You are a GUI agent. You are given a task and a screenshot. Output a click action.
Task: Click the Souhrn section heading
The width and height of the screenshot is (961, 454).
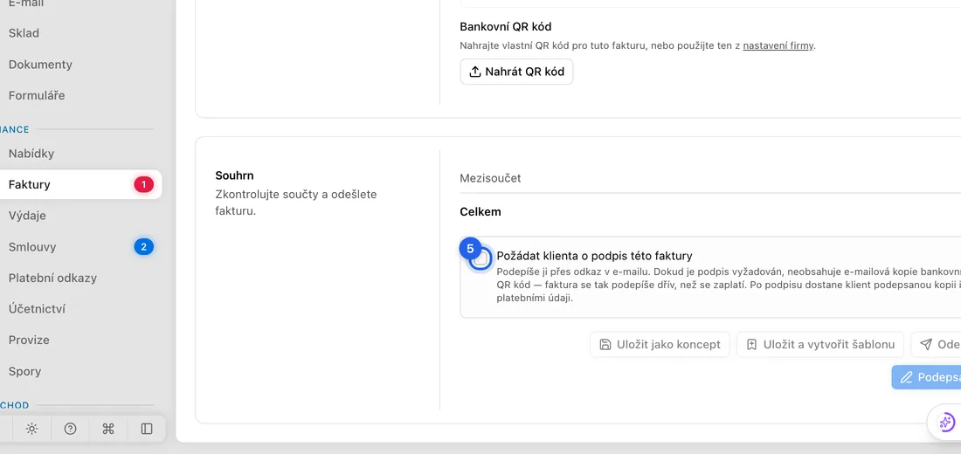tap(234, 175)
